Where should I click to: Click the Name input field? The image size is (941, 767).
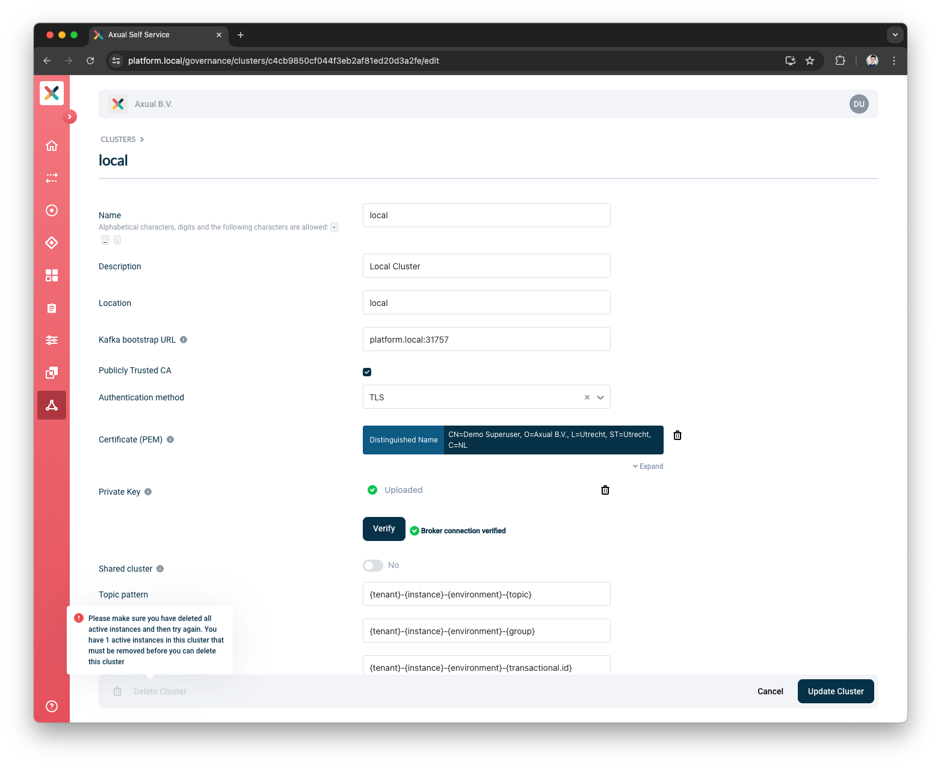[487, 215]
